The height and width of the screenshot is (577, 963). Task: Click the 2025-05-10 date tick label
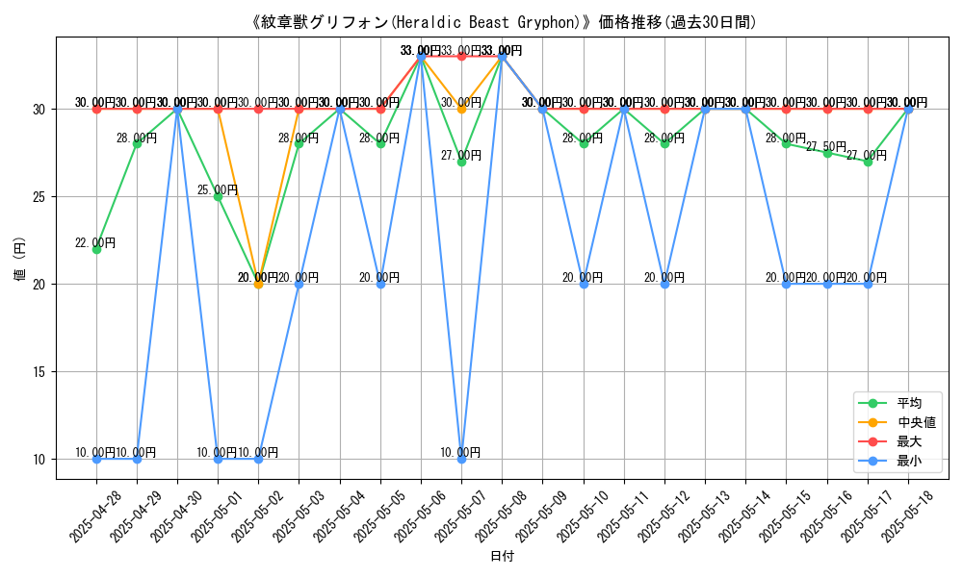[582, 516]
